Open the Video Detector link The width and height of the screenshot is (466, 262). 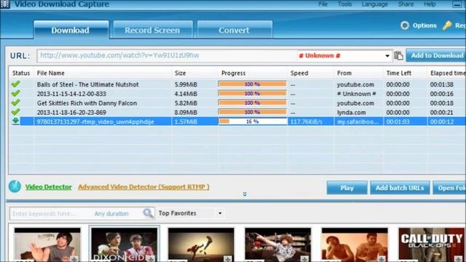click(49, 187)
